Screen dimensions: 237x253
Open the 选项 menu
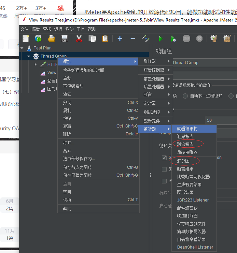tap(70, 29)
